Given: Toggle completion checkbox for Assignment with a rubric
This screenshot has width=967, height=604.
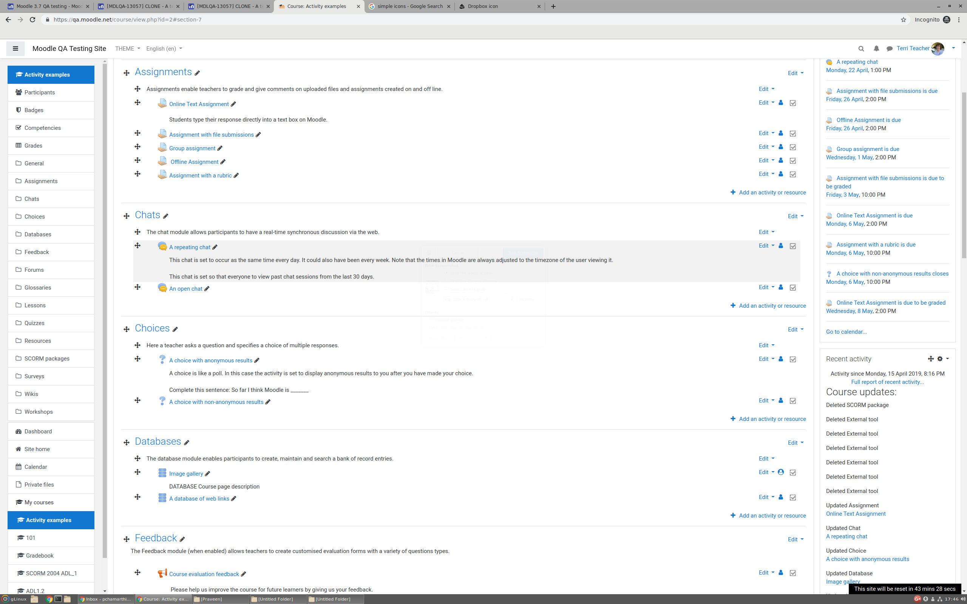Looking at the screenshot, I should click(x=793, y=174).
